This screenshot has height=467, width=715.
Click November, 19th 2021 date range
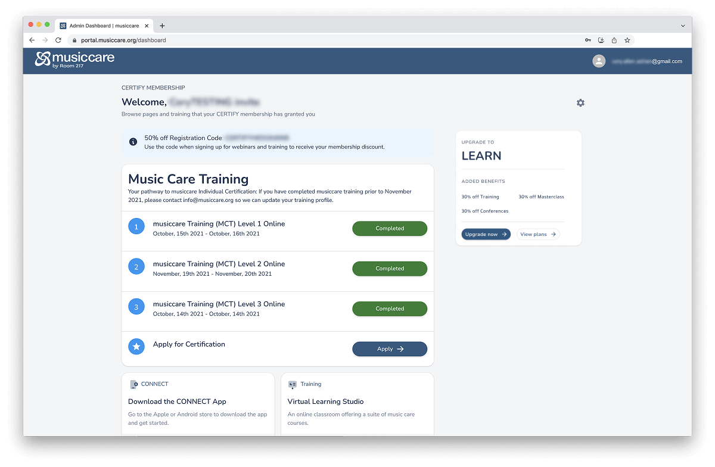coord(212,274)
